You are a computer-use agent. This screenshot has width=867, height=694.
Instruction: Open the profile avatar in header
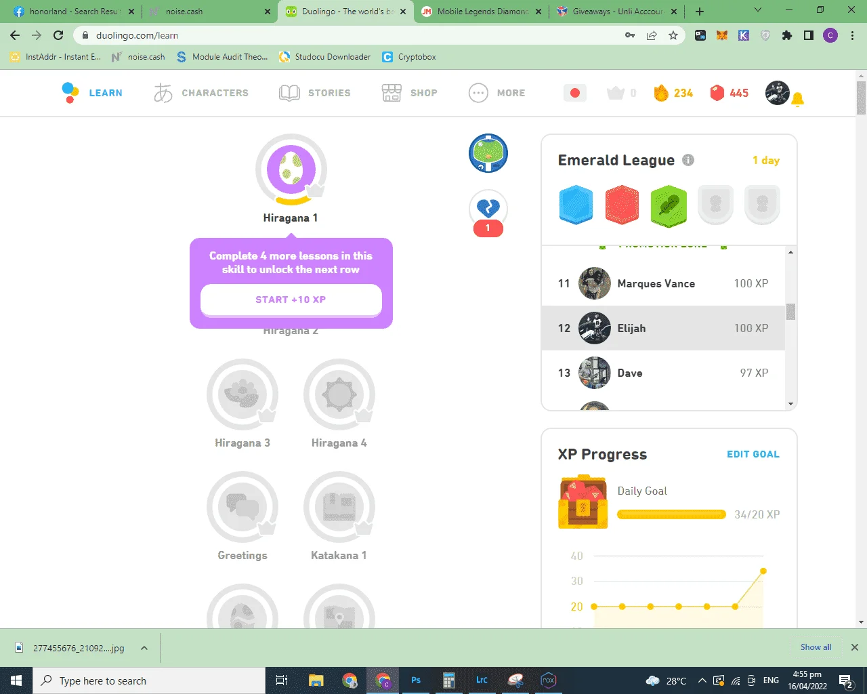pyautogui.click(x=777, y=93)
